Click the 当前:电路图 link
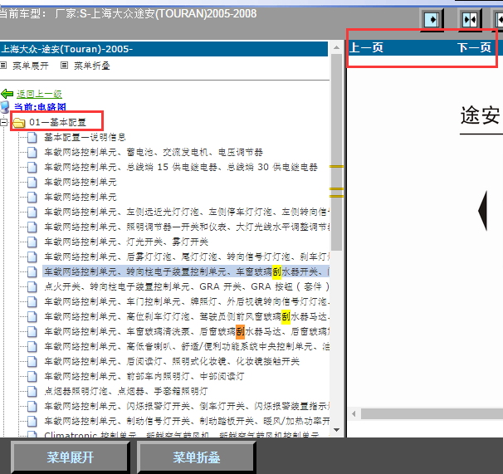The height and width of the screenshot is (474, 503). coord(40,107)
